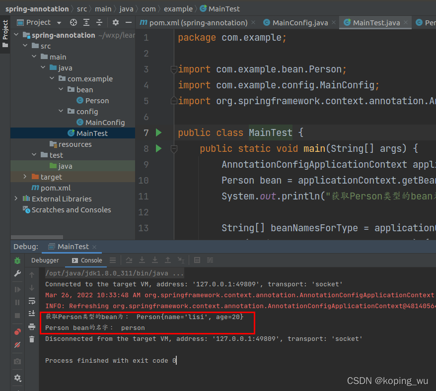
Task: Collapse the spring-annotation root node
Action: click(16, 35)
